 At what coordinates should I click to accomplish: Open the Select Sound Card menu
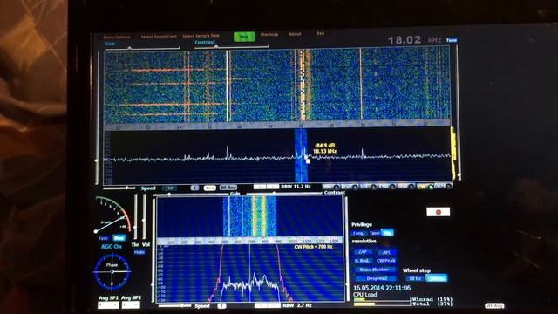coord(159,37)
